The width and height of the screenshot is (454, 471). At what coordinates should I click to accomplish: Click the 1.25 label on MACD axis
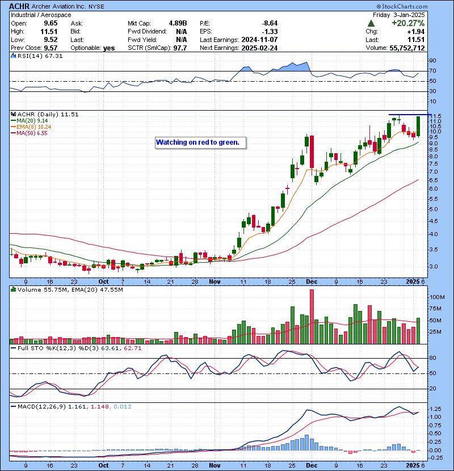pyautogui.click(x=436, y=409)
